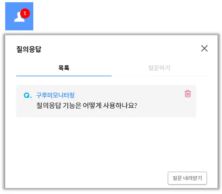Click the question mark ending the question

[135, 106]
